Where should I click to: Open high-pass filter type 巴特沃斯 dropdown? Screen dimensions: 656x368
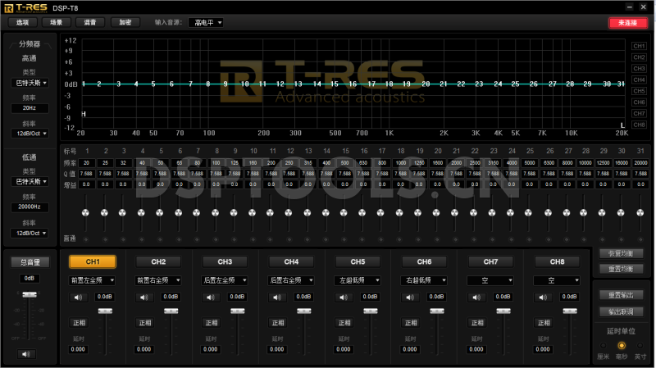(x=30, y=84)
